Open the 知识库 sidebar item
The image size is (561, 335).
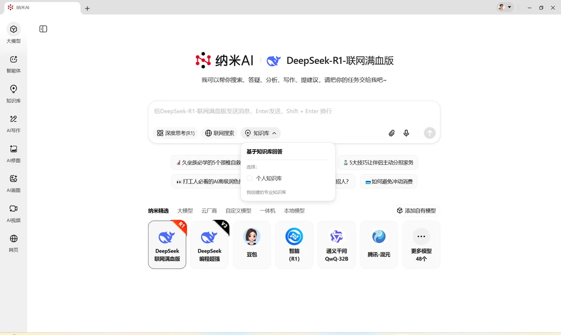pyautogui.click(x=14, y=93)
